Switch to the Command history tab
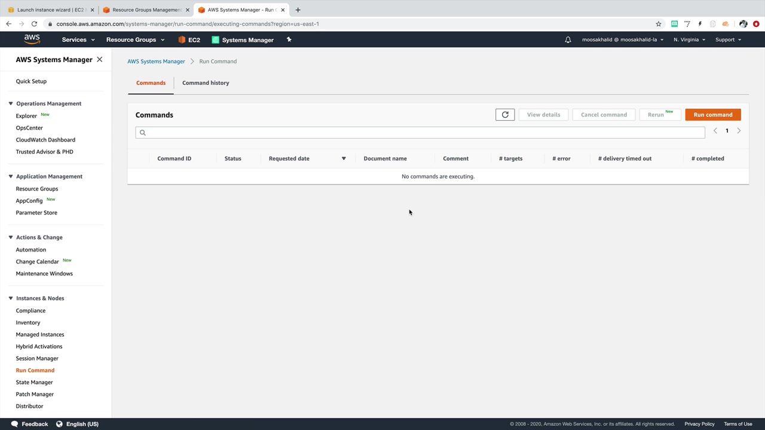Screen dimensions: 765x430 (x=206, y=83)
